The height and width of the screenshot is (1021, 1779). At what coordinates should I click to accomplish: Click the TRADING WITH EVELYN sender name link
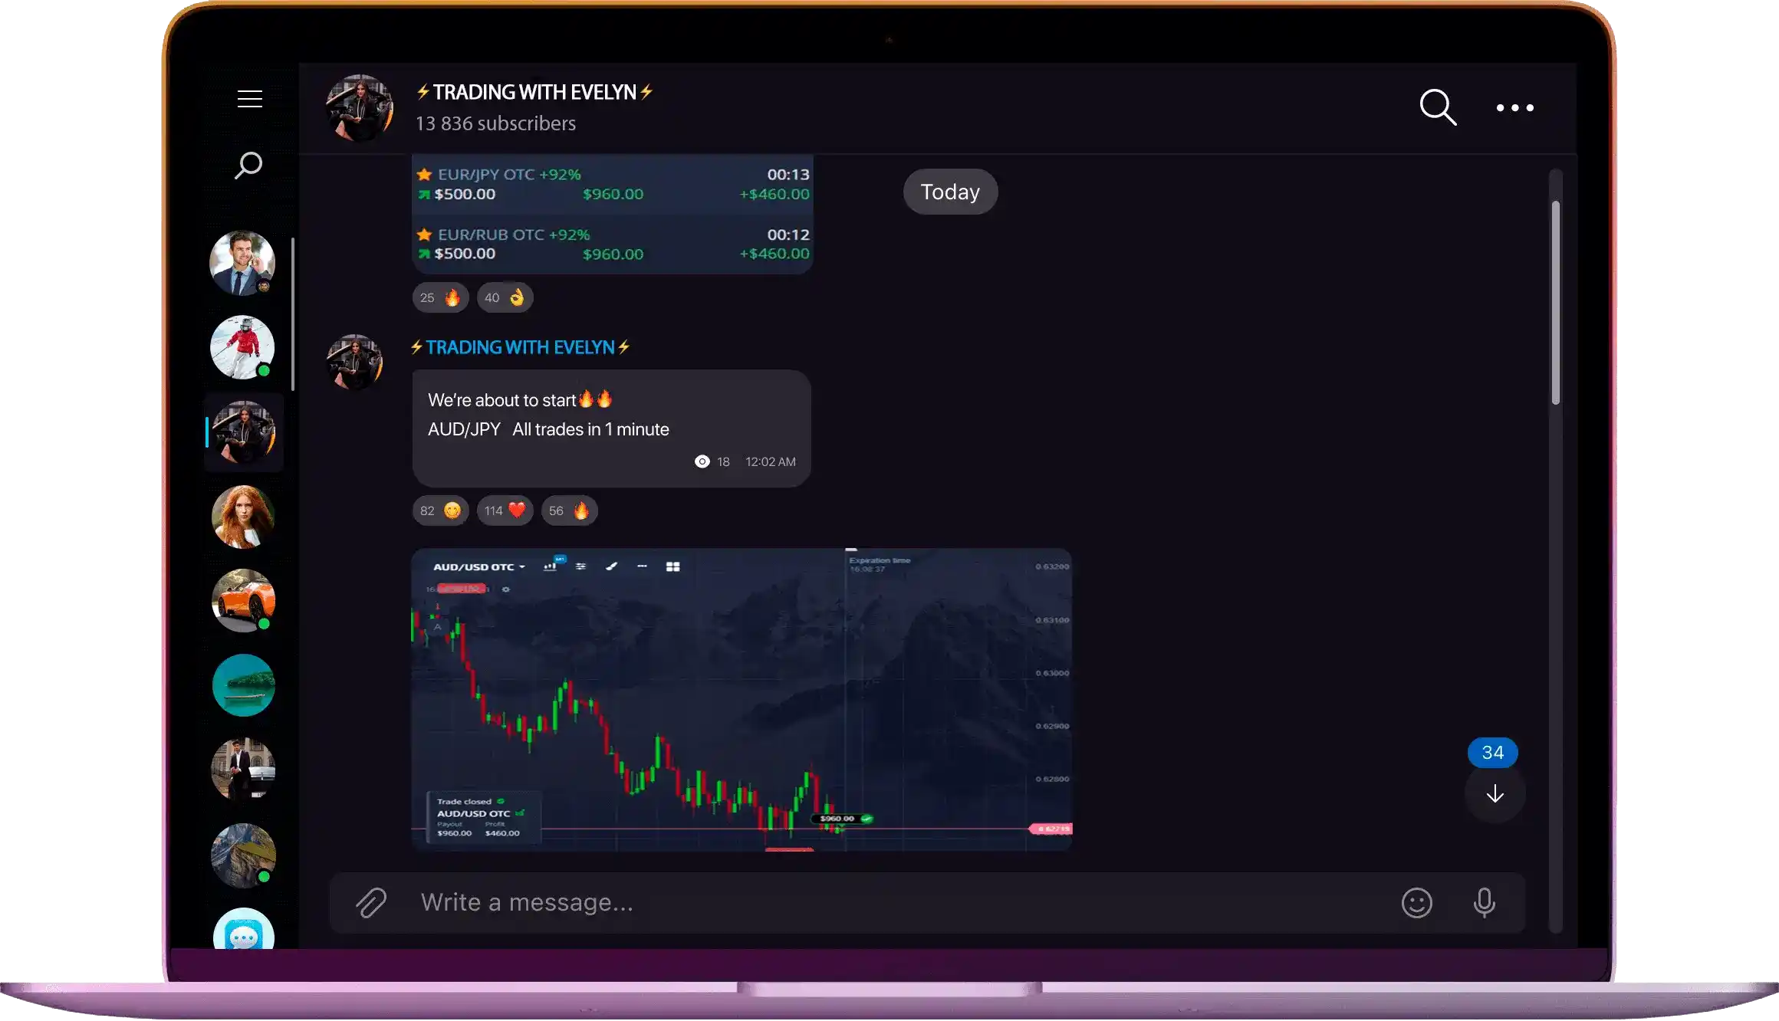click(520, 347)
